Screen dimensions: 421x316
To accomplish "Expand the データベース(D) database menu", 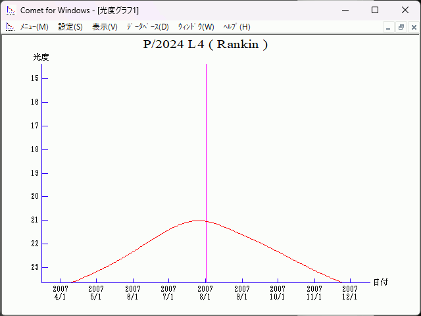I will (x=147, y=27).
